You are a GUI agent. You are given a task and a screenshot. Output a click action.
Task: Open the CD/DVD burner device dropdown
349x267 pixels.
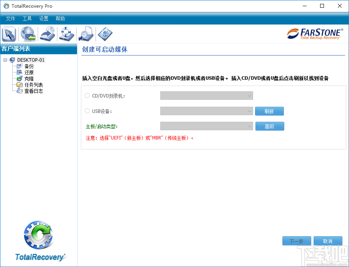206,95
